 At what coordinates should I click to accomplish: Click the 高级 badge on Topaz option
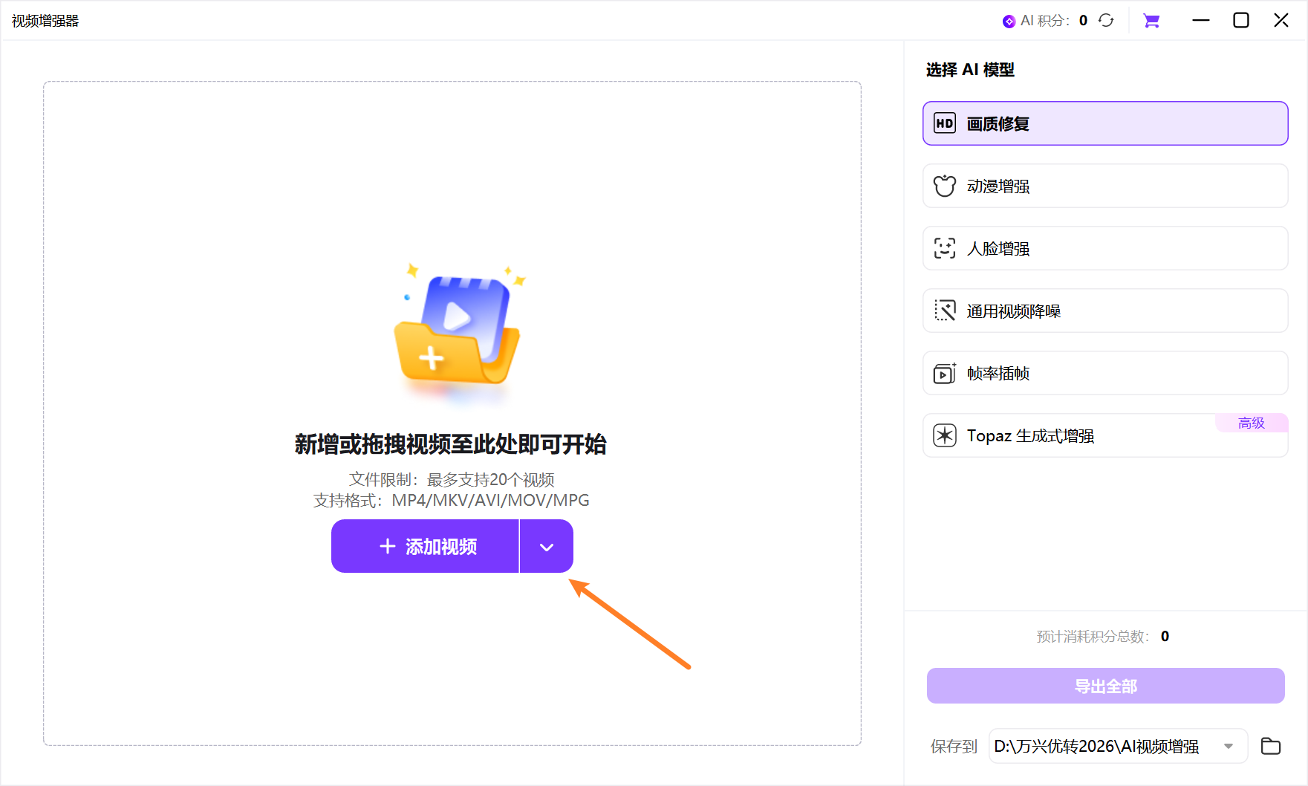[1251, 422]
